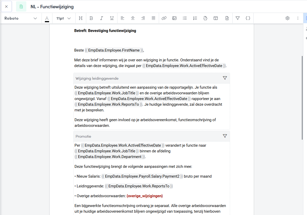307x215 pixels.
Task: Toggle italic formatting
Action: (101, 18)
